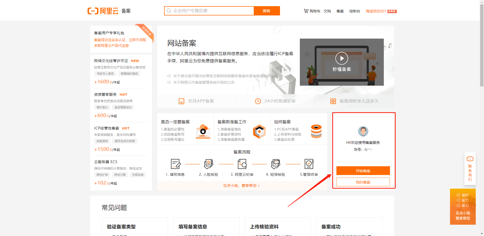The height and width of the screenshot is (236, 484).
Task: Click the account name 海诚世纪001
Action: point(376,11)
